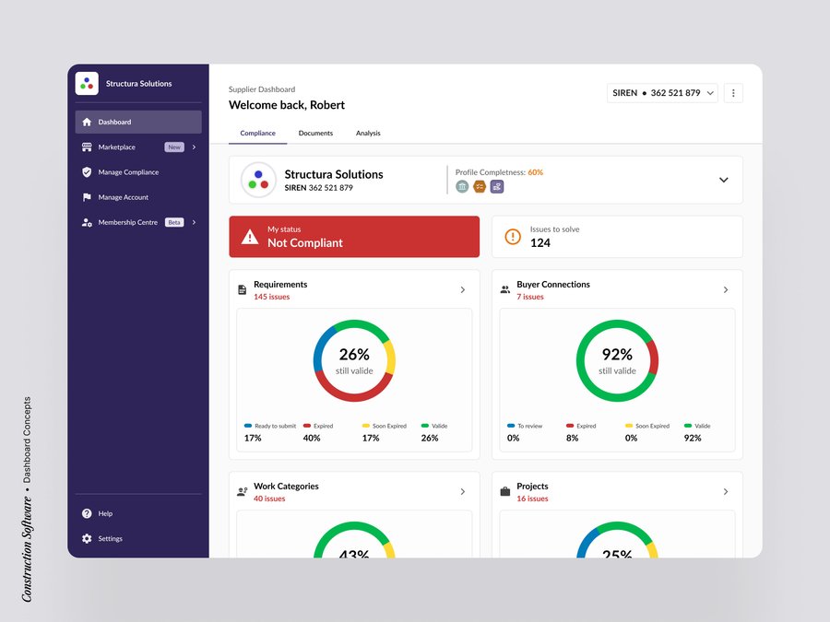830x622 pixels.
Task: Open the Issues to solve card
Action: [616, 237]
